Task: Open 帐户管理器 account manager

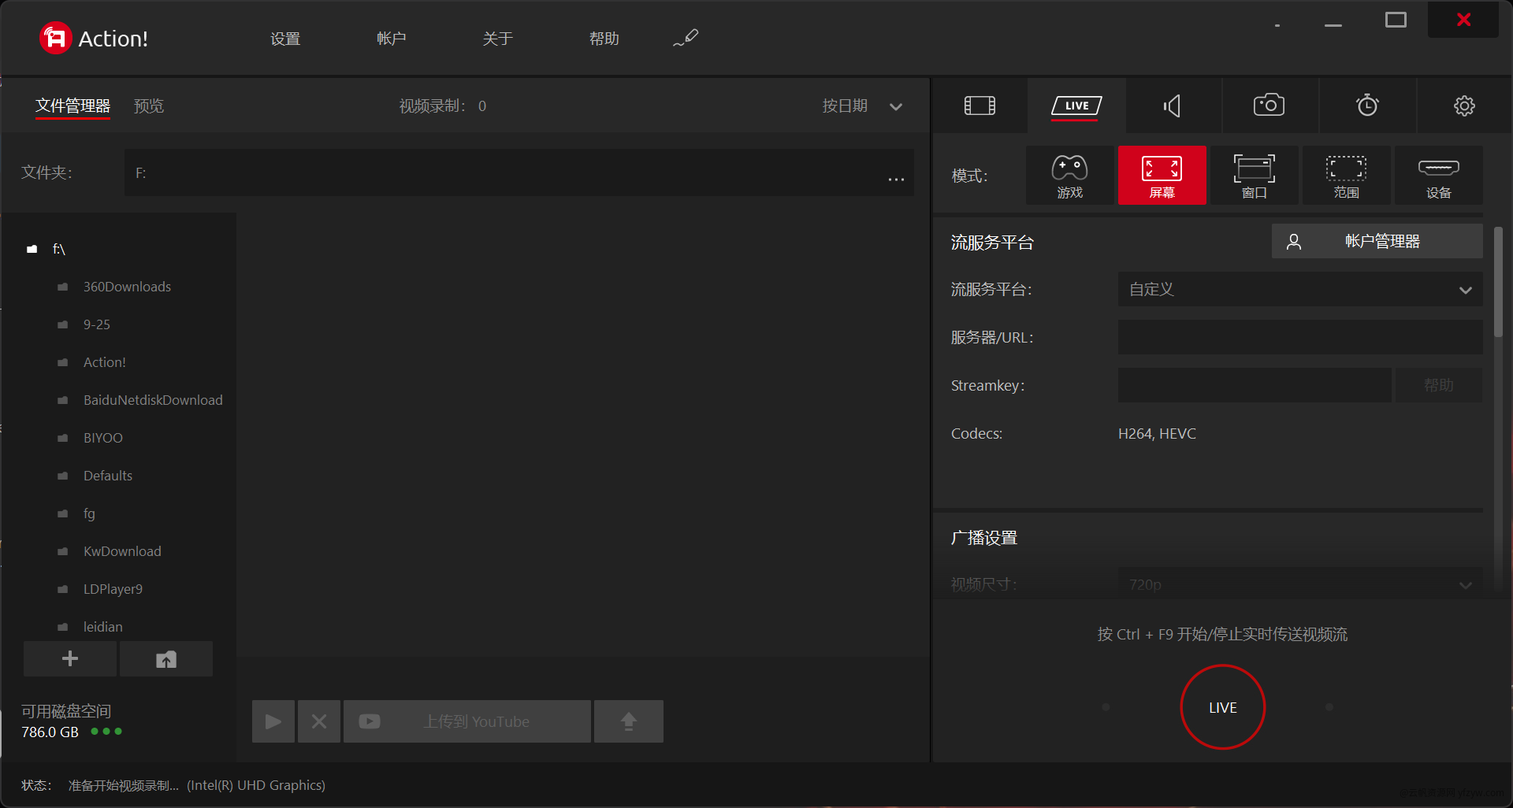Action: click(1377, 241)
